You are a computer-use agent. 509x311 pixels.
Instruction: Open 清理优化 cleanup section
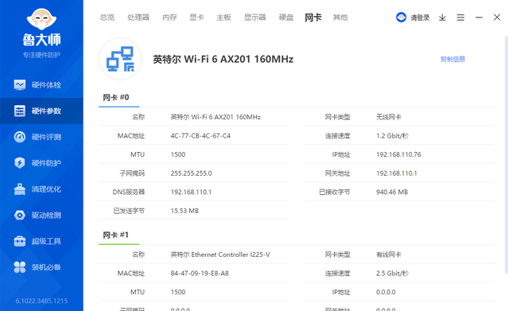click(x=41, y=189)
